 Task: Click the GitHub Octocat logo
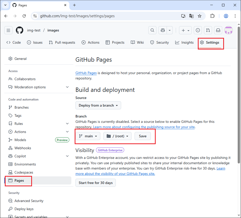(19, 30)
